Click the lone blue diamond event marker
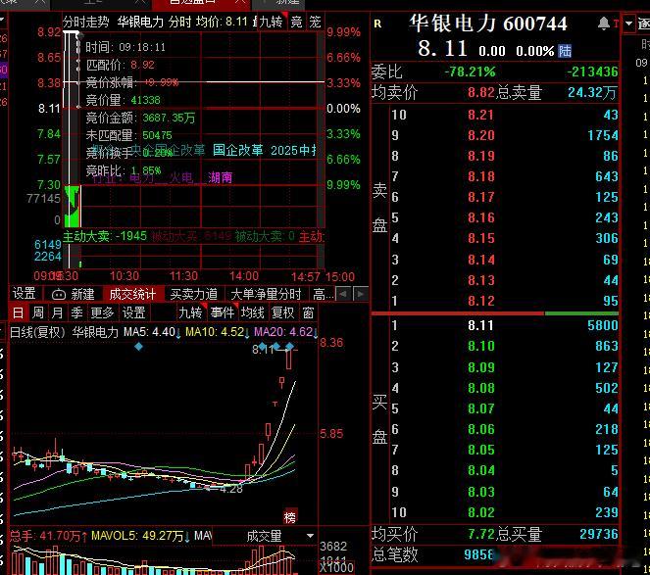Viewport: 650px width, 575px height. point(138,346)
